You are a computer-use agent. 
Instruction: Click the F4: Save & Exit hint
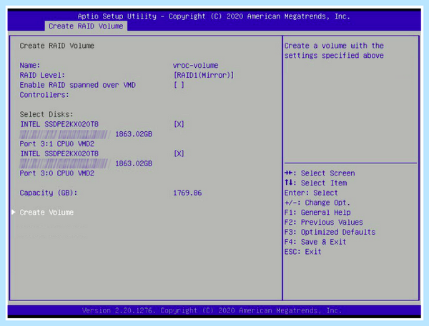pos(315,242)
